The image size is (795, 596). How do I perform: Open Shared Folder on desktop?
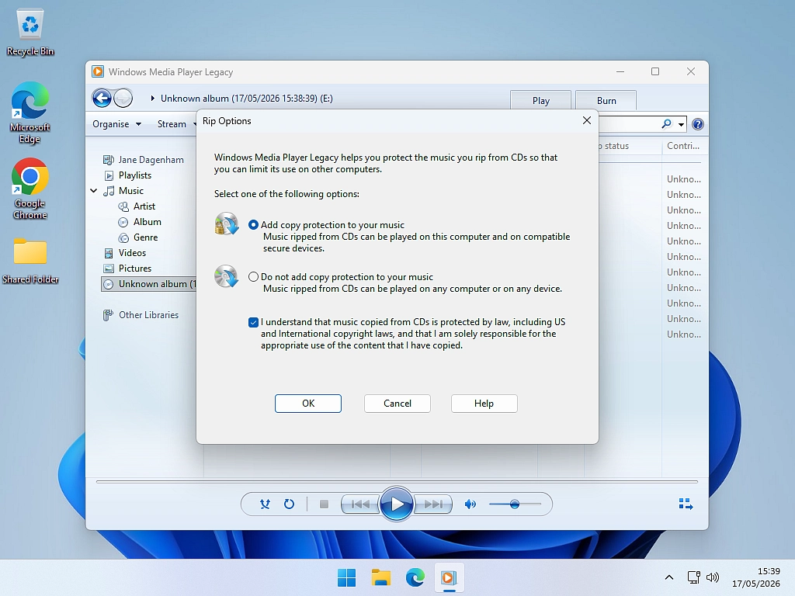pos(30,261)
